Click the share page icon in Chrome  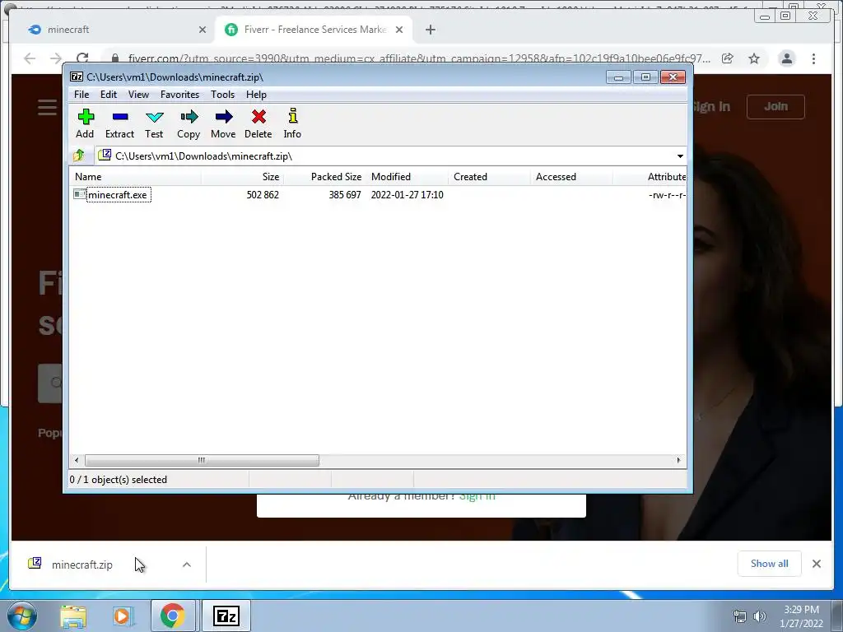pos(728,58)
